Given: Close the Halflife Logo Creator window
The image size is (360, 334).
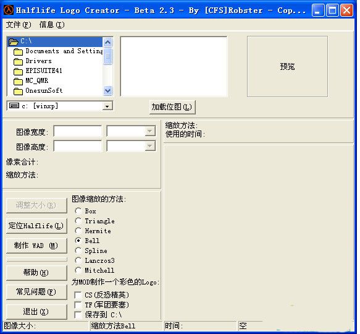Looking at the screenshot, I should (346, 10).
